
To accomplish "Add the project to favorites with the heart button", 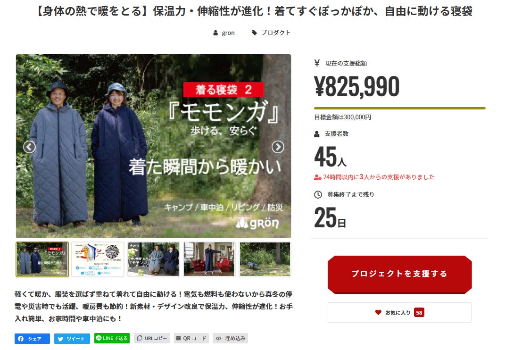I will click(x=399, y=312).
